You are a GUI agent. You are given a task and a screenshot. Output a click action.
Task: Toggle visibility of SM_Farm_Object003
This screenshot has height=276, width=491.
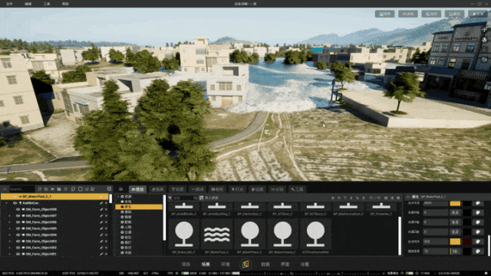pos(18,242)
